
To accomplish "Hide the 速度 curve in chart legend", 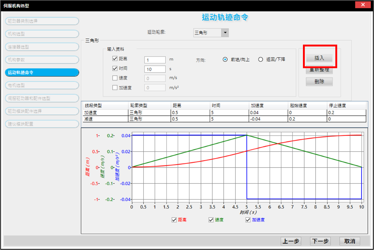I will tap(211, 220).
